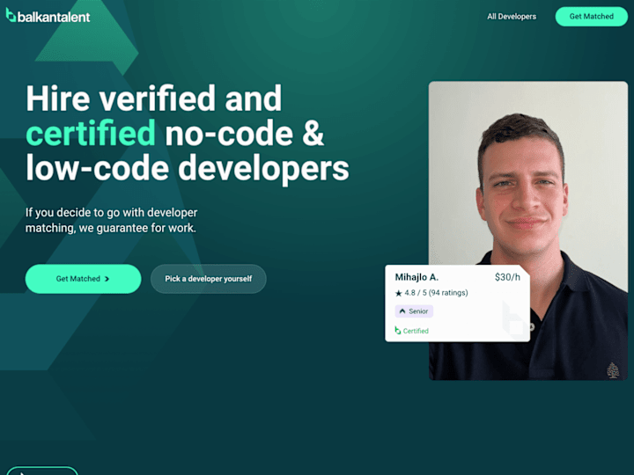Click the partially visible outlined button at bottom
This screenshot has height=475, width=634.
coord(42,471)
